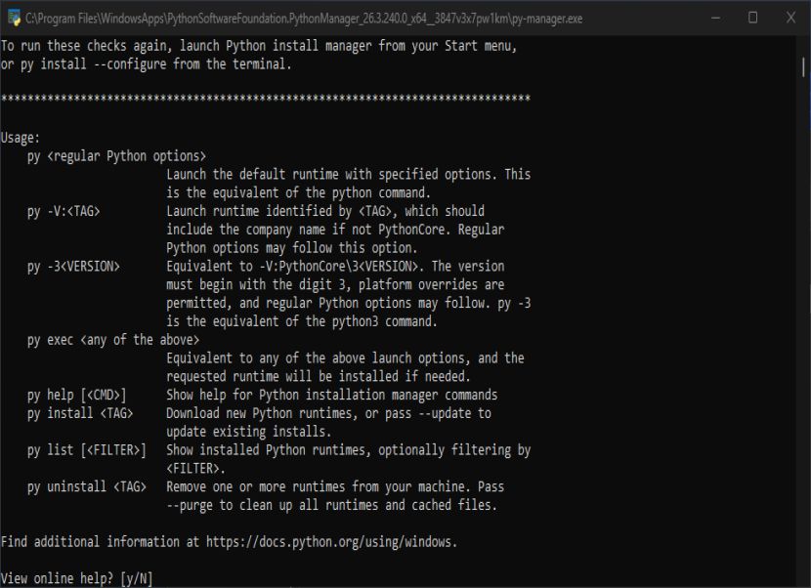Click 'Download new Python runtimes' text
Screen dimensions: 811x588
pyautogui.click(x=328, y=413)
